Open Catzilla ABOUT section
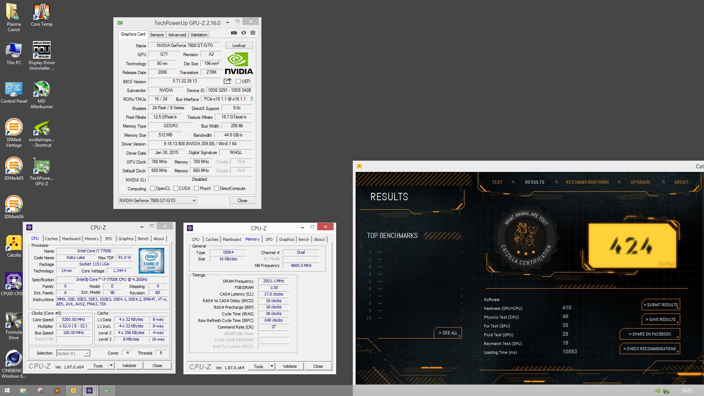704x396 pixels. 681,182
